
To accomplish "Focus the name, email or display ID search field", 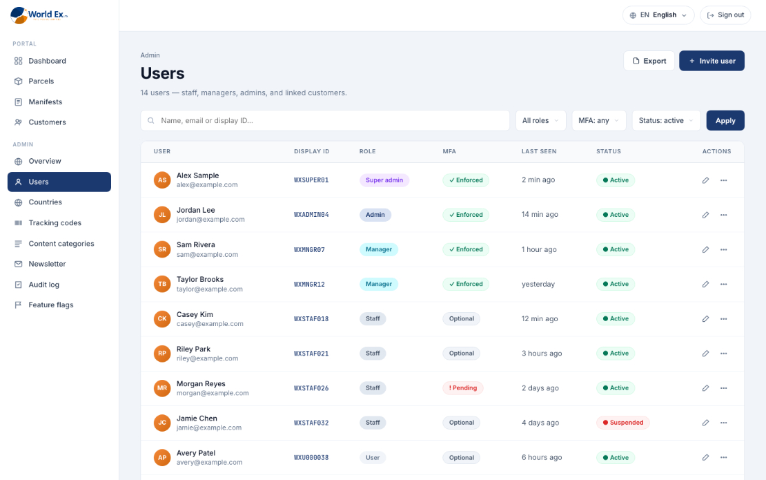I will pos(325,121).
